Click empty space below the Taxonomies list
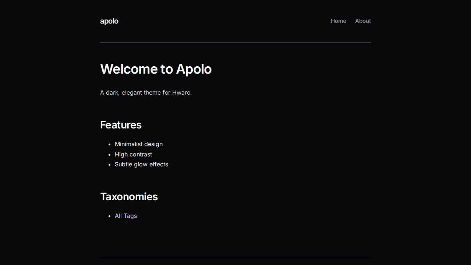 coord(235,237)
